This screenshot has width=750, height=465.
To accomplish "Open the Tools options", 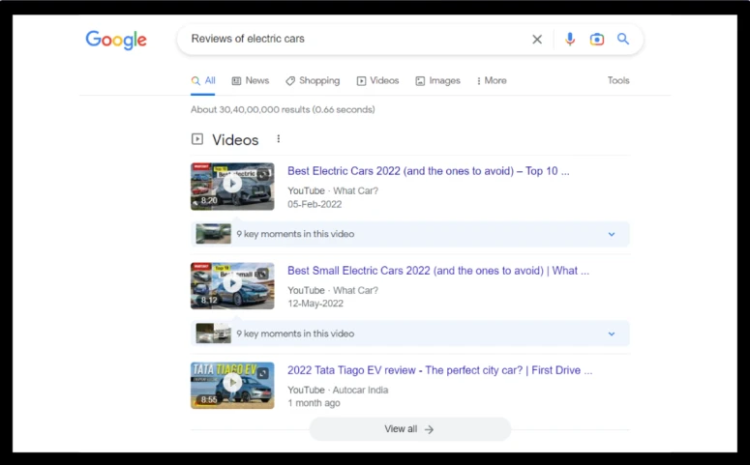I will (618, 81).
